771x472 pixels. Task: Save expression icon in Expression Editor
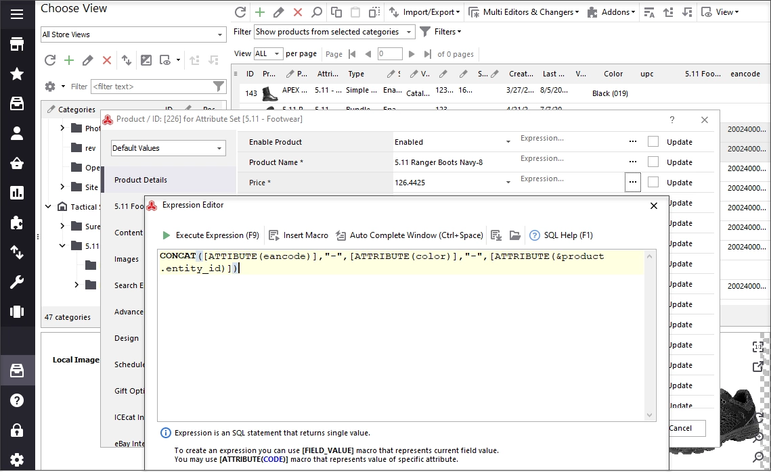tap(496, 236)
